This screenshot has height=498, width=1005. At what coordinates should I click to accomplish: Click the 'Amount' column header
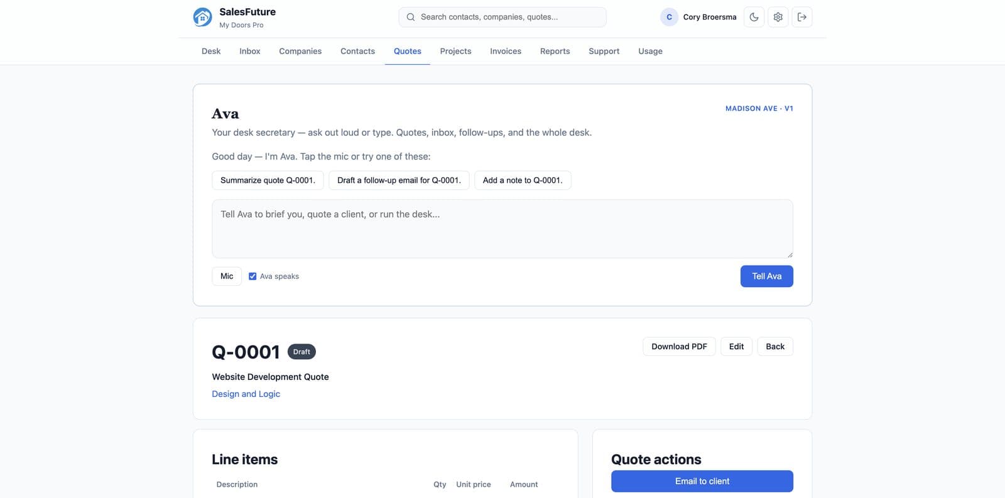524,484
